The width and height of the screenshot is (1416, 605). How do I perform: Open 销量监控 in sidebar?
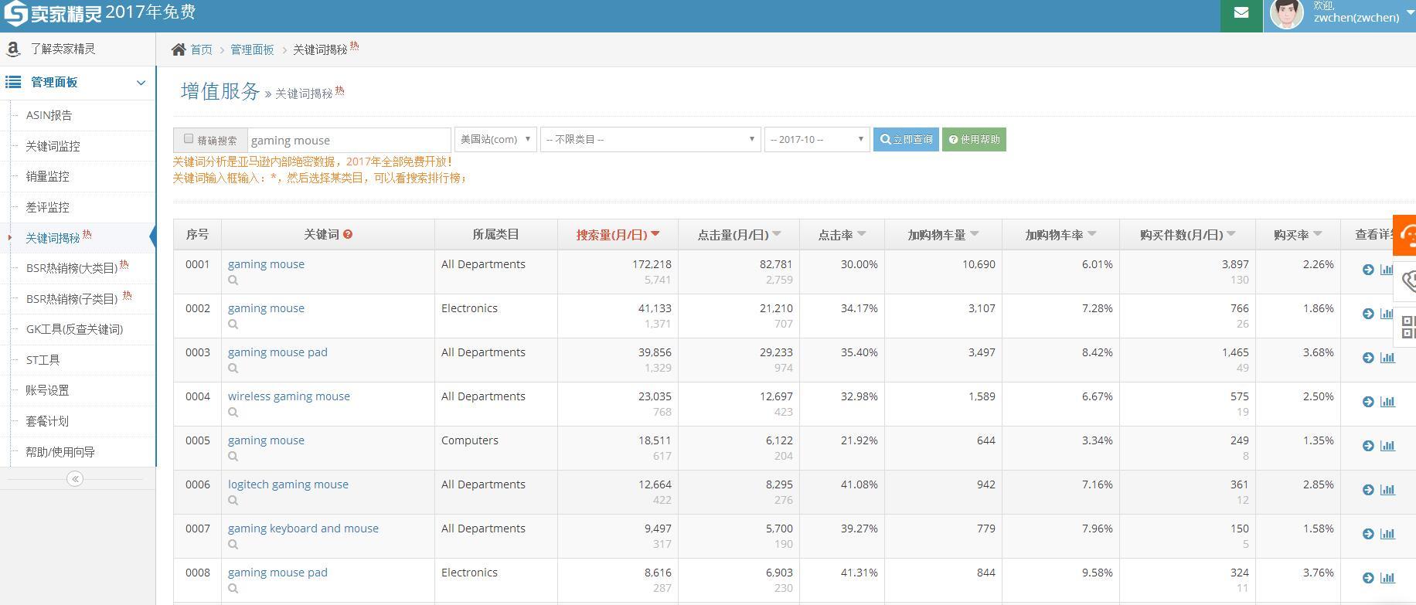[x=47, y=176]
